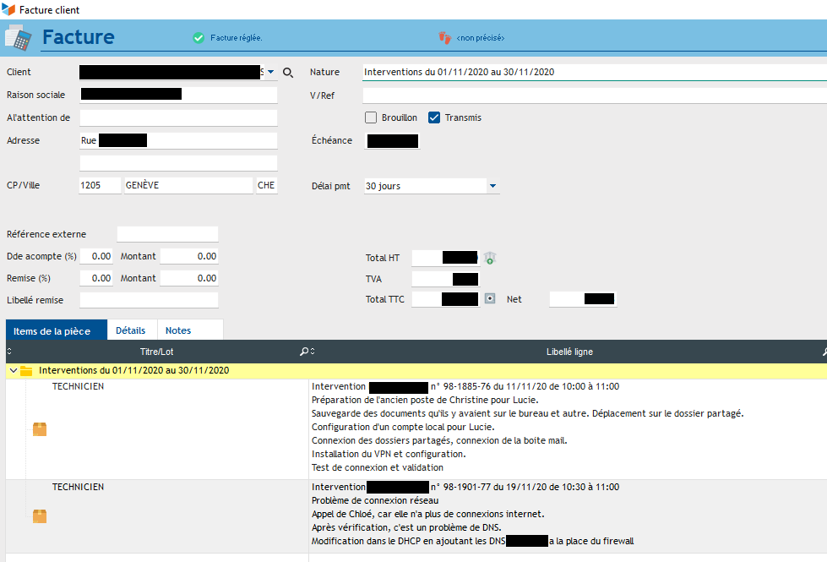Screen dimensions: 827x562
Task: Enable the Brouillon checkbox
Action: point(370,117)
